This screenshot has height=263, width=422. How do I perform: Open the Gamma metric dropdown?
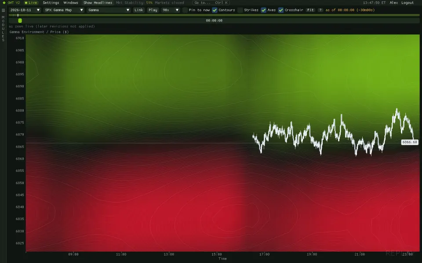point(109,10)
